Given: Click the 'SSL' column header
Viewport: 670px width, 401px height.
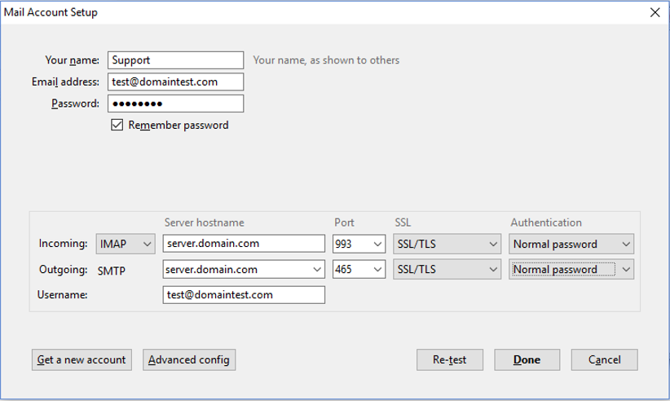Looking at the screenshot, I should pyautogui.click(x=403, y=223).
